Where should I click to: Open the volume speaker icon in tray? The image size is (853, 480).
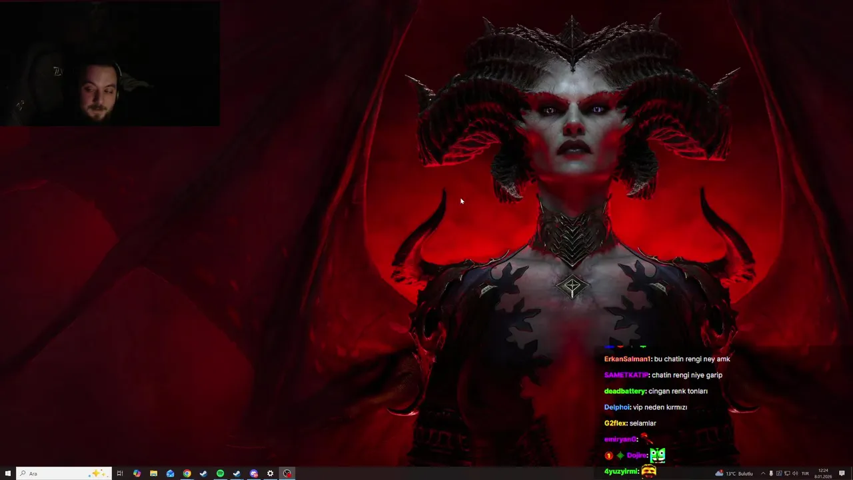click(795, 473)
